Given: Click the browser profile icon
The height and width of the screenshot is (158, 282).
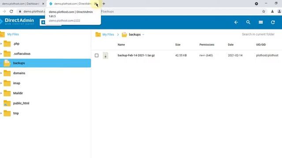Looking at the screenshot, I should [x=279, y=11].
